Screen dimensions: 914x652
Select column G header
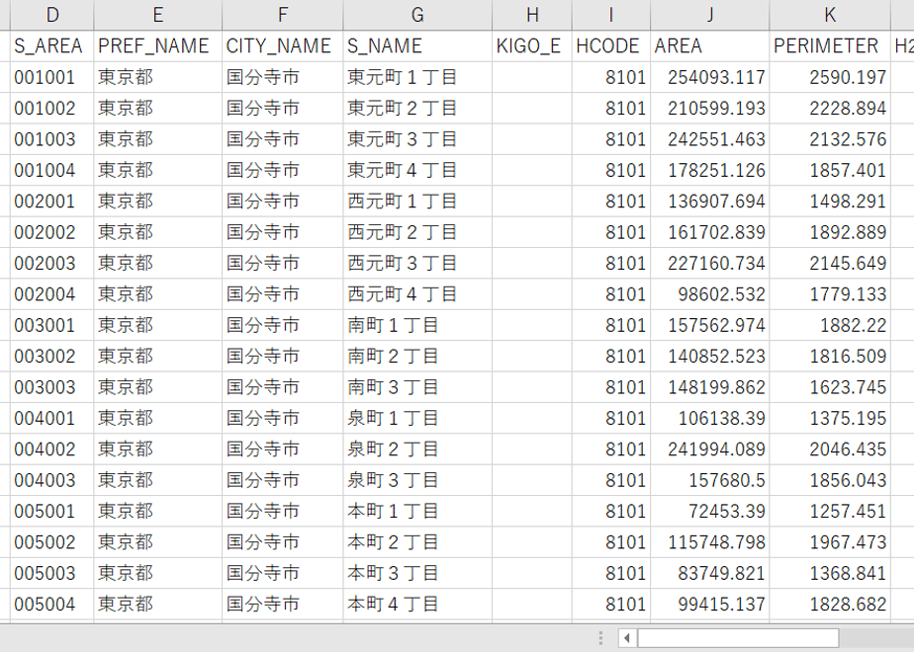[417, 15]
